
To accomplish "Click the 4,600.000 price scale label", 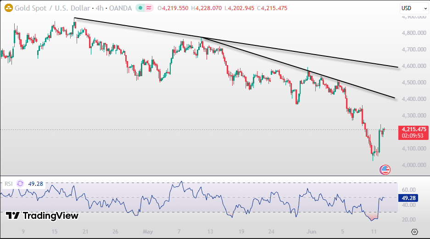I will click(414, 66).
